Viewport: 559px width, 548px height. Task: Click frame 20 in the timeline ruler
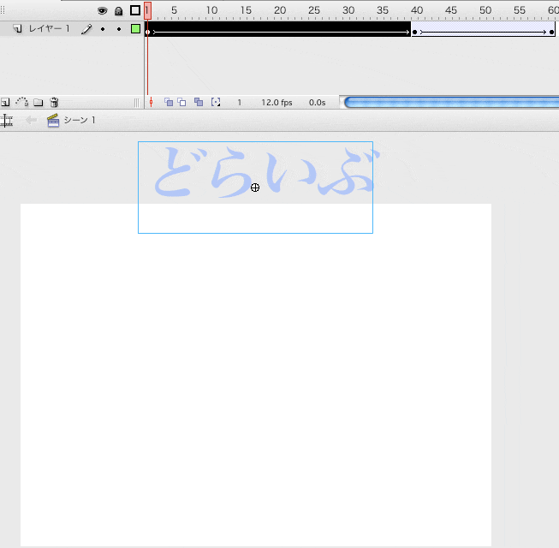click(x=280, y=10)
